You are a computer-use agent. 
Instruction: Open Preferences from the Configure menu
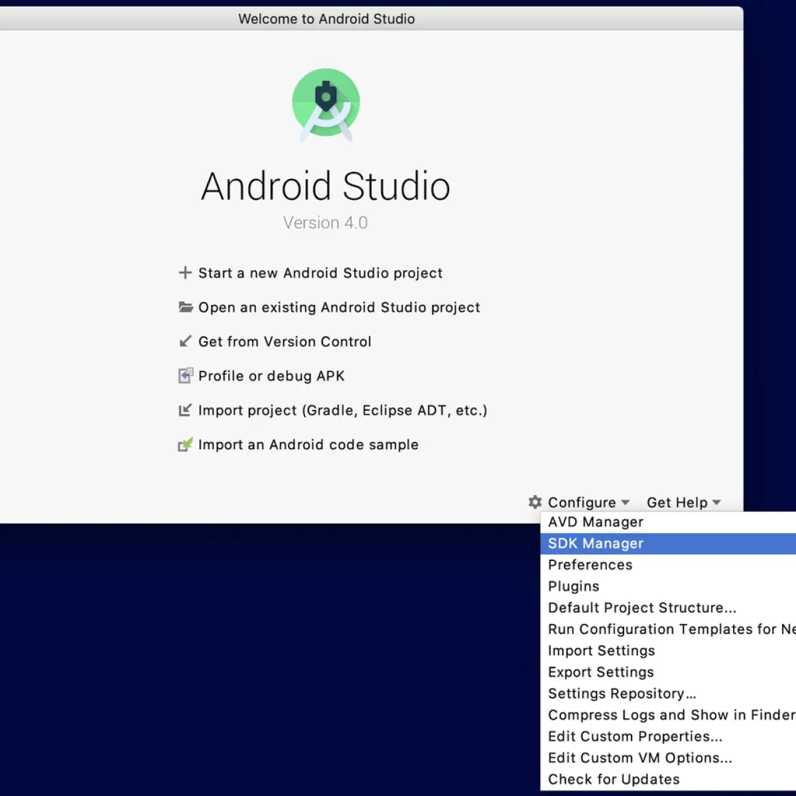(668, 564)
